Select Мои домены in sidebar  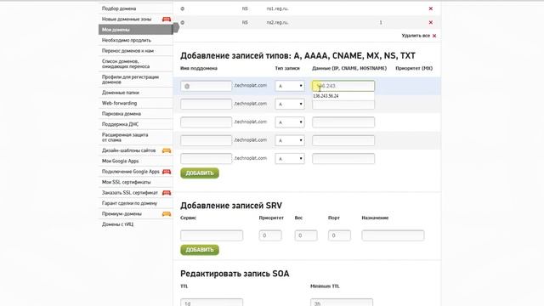point(136,30)
